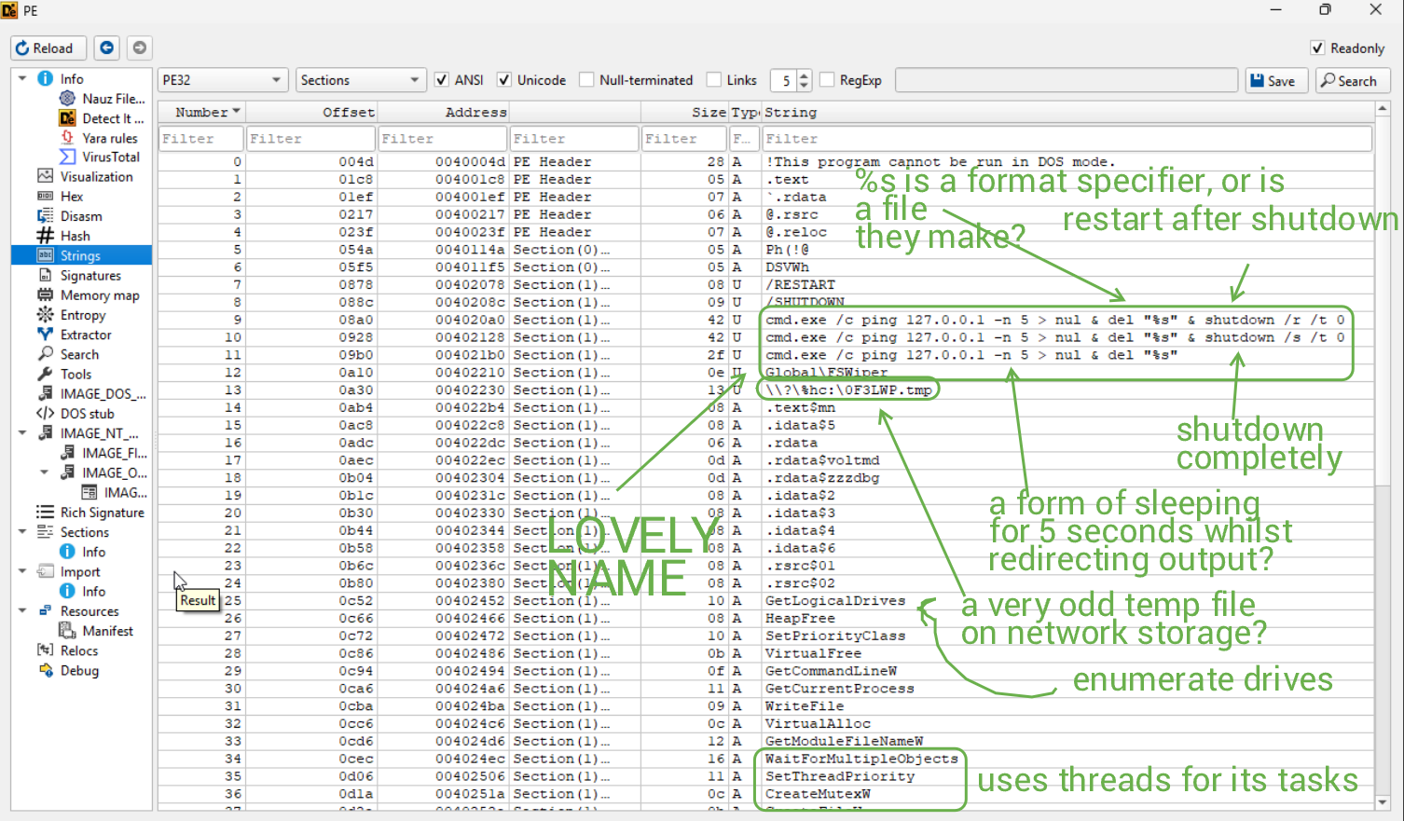Open the Disasm view
The image size is (1404, 821).
(x=81, y=216)
